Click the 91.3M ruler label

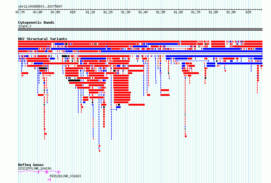coord(126,12)
